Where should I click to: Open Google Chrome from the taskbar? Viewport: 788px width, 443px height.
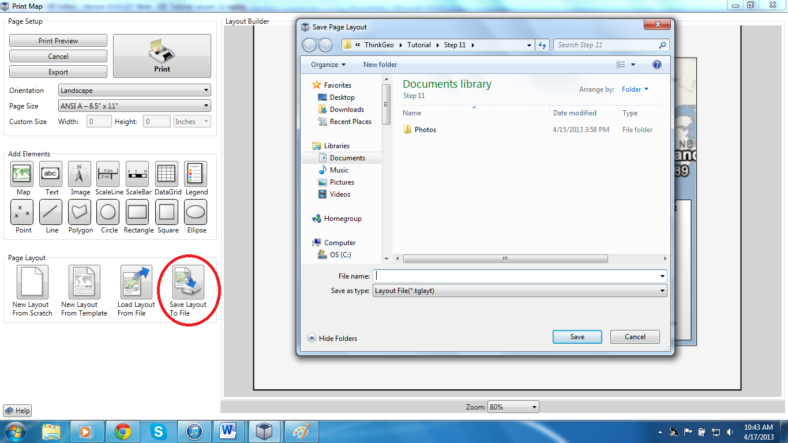pos(122,431)
